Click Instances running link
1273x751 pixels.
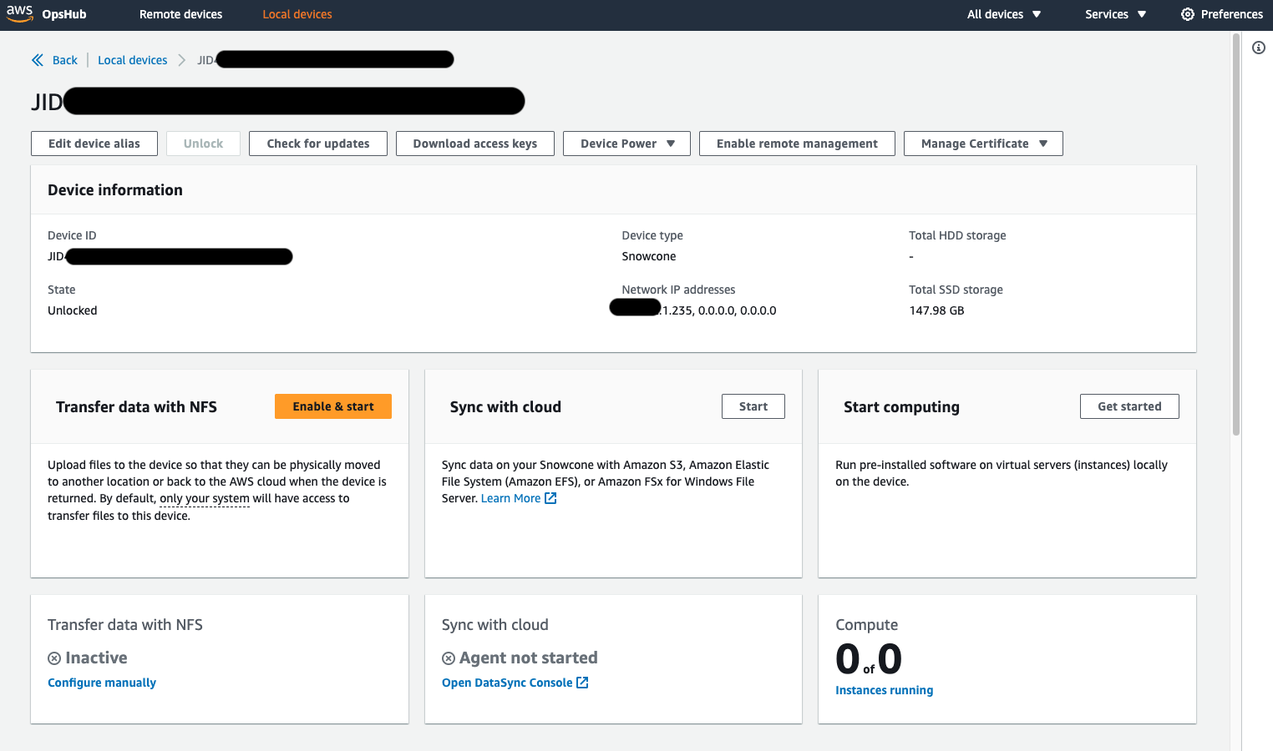point(885,690)
